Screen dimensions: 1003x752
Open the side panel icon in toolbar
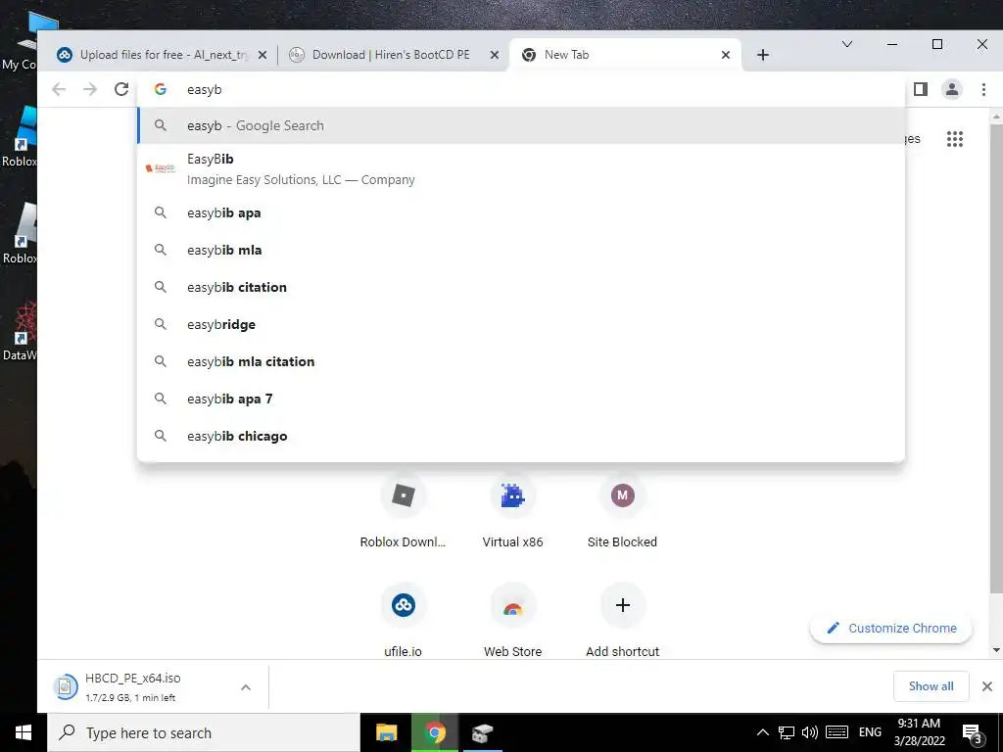click(921, 89)
